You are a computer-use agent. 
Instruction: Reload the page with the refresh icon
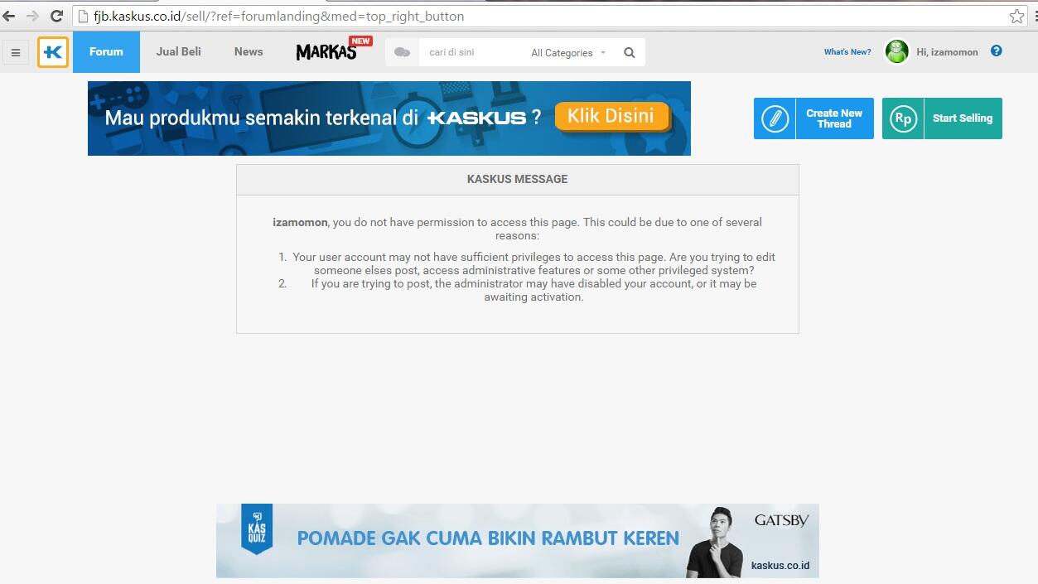(56, 16)
